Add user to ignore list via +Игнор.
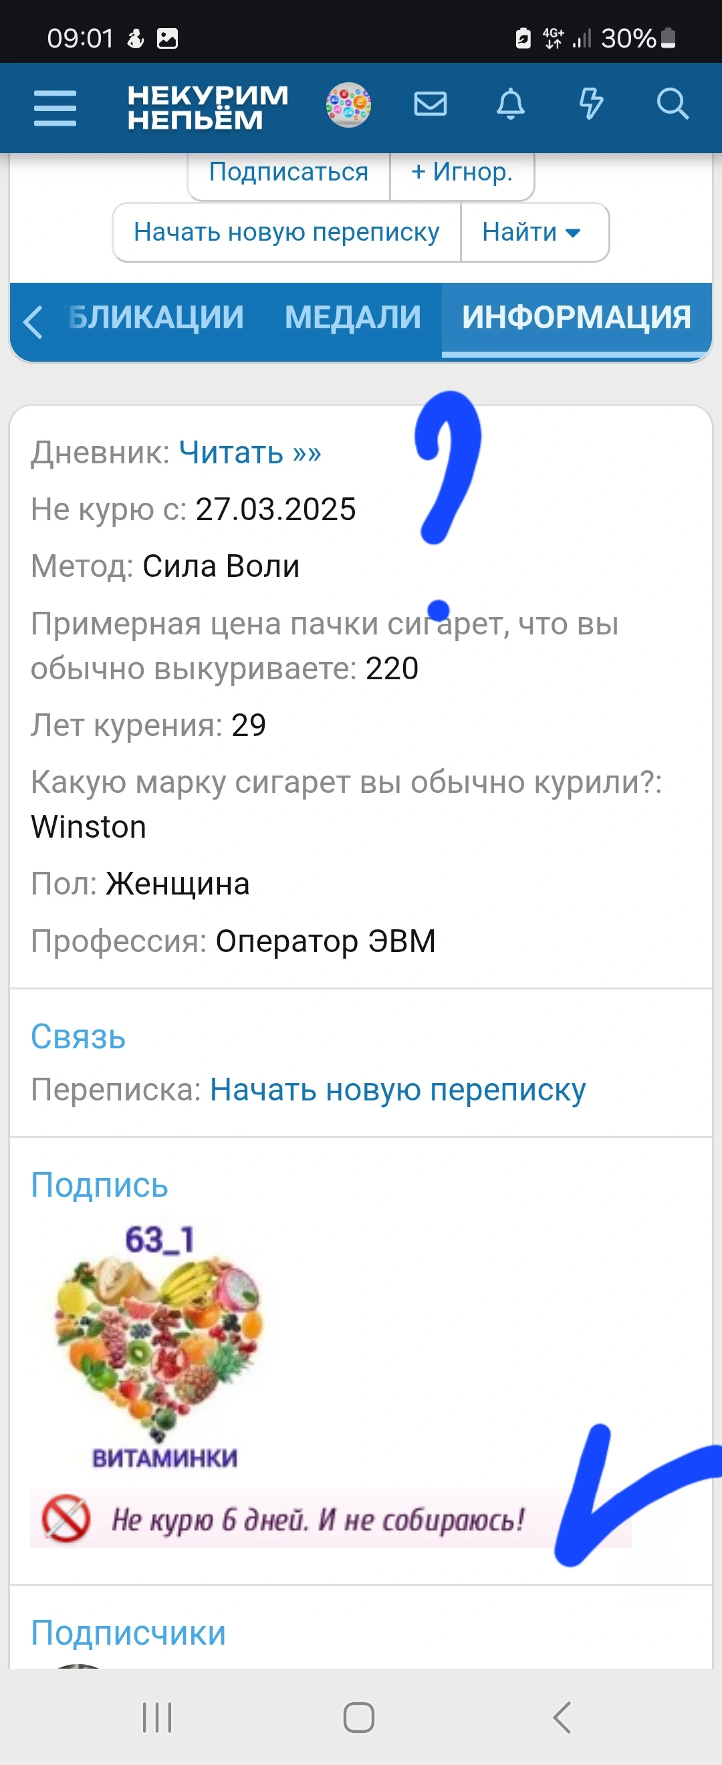722x1765 pixels. click(x=461, y=172)
